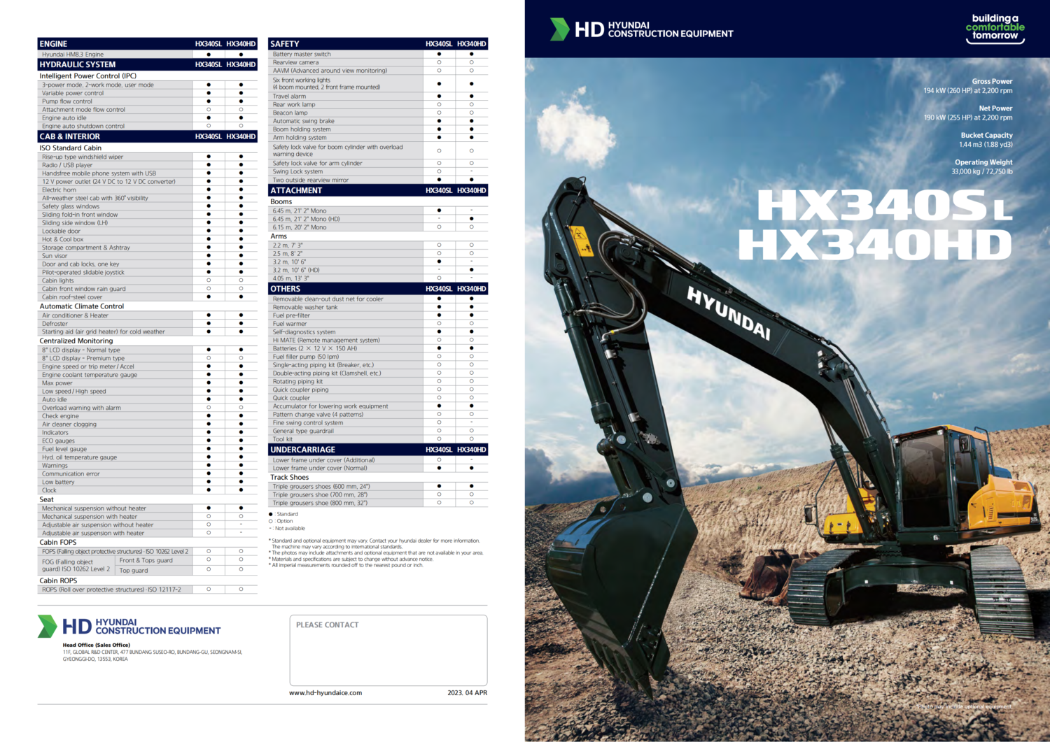Click inside the PLEASE CONTACT box
Screen dimensions: 1050x742
pyautogui.click(x=388, y=650)
